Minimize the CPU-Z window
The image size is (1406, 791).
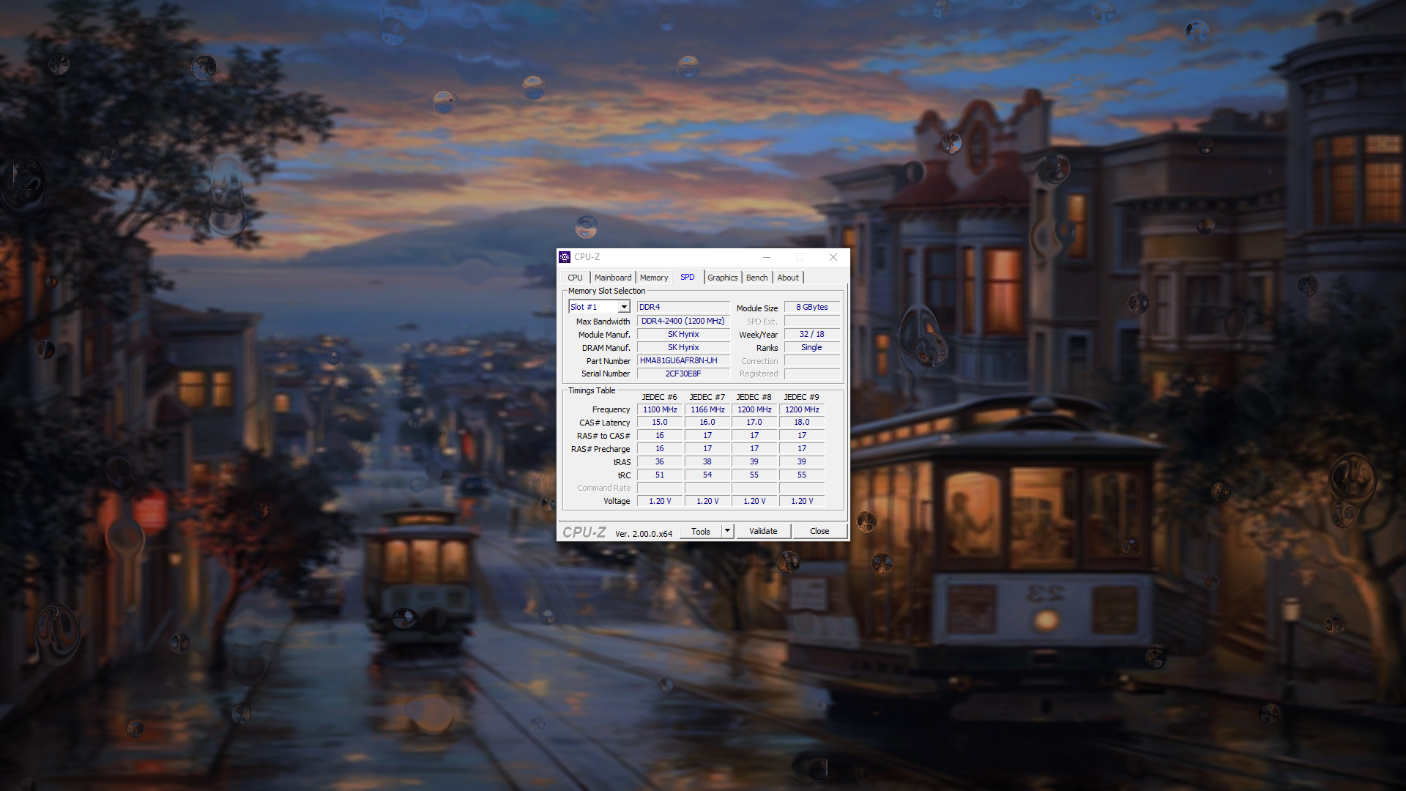pos(767,257)
